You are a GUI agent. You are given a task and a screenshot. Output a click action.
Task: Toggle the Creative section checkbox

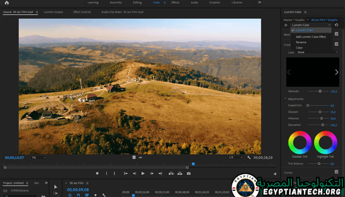337,44
